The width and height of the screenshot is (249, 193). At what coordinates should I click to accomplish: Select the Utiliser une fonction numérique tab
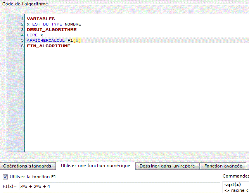pos(95,166)
